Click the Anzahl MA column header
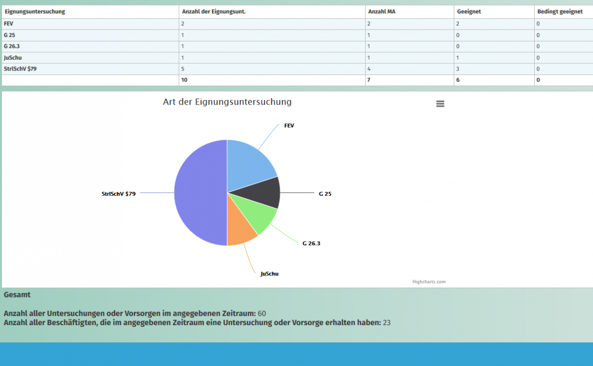 click(381, 11)
